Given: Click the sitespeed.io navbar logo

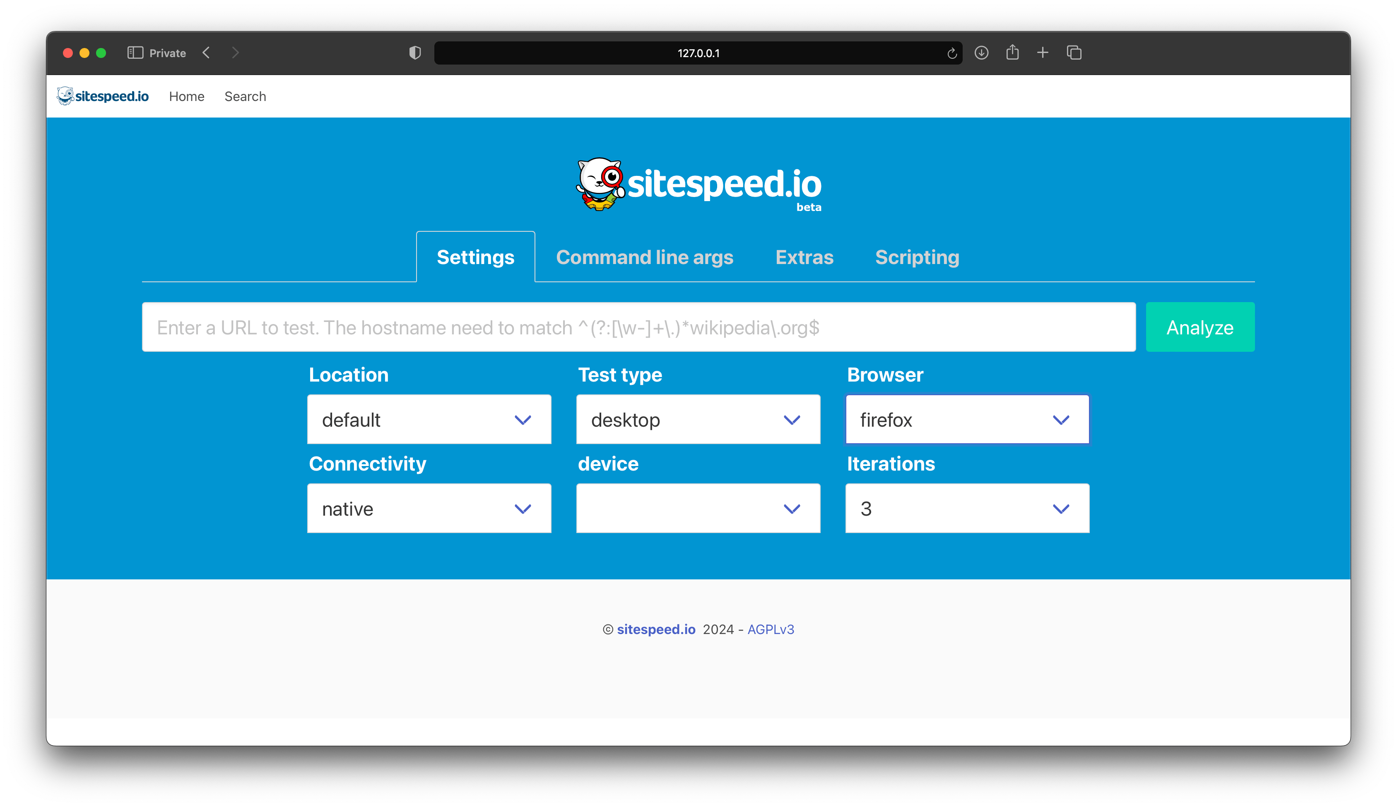Looking at the screenshot, I should pos(103,96).
